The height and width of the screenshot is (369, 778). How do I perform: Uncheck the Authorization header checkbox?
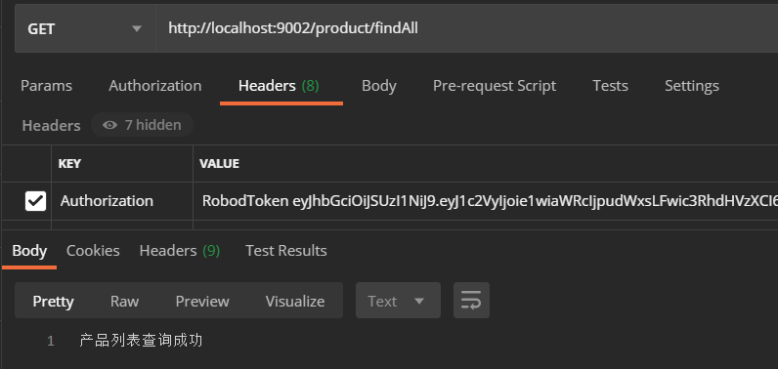coord(36,201)
